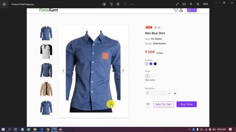This screenshot has height=132, width=236.
Task: Zoom out with the minus magnifier icon
Action: click(191, 4)
